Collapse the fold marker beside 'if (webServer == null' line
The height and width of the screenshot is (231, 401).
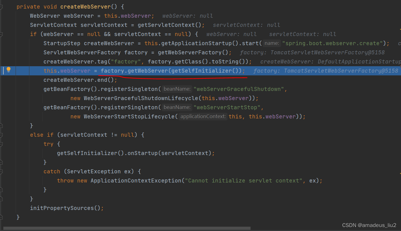(1, 34)
